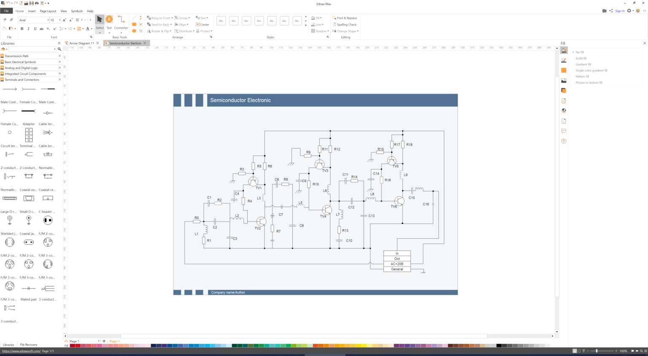This screenshot has height=356, width=648.
Task: Click the Bold formatting icon
Action: point(22,29)
